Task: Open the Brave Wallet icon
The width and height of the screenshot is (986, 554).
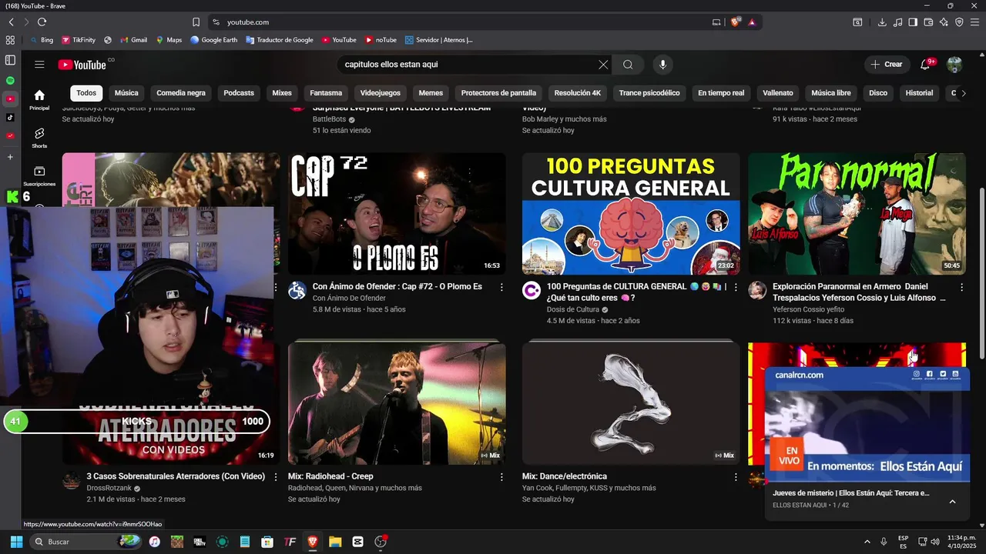Action: pos(928,22)
